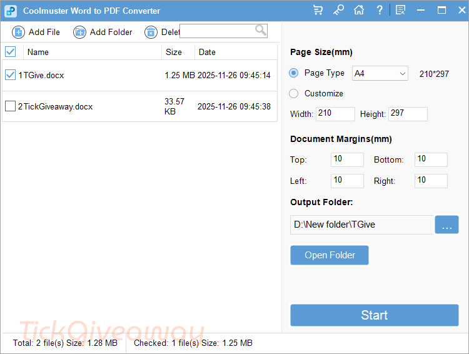Click the Checked 1 file(s) status text
This screenshot has height=354, width=469.
point(193,343)
